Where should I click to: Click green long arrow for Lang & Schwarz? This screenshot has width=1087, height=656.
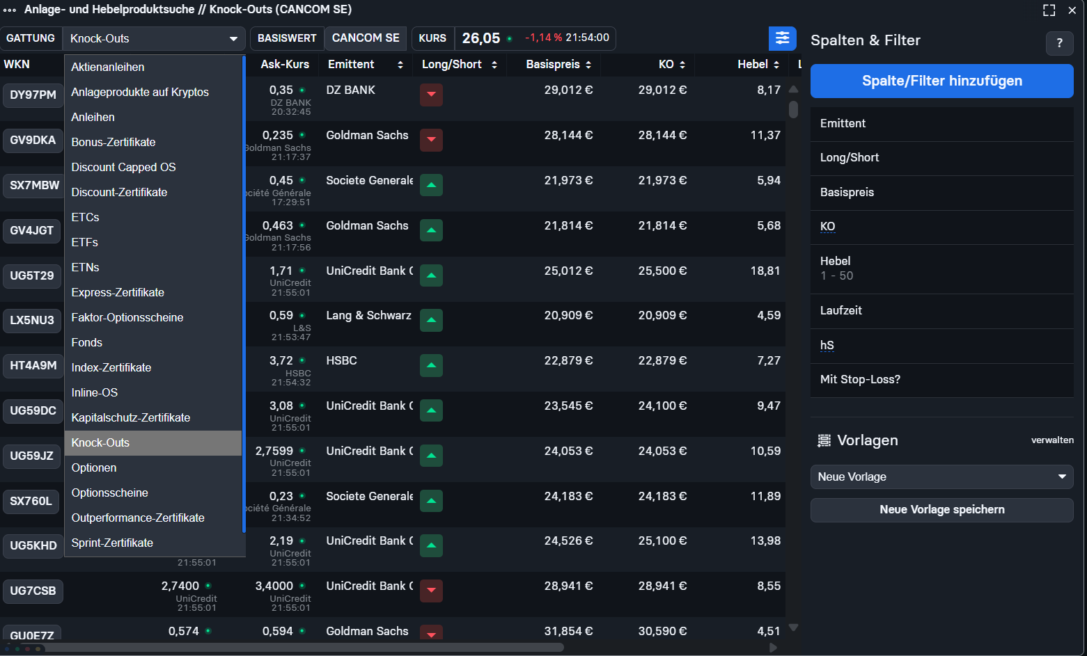pos(431,320)
